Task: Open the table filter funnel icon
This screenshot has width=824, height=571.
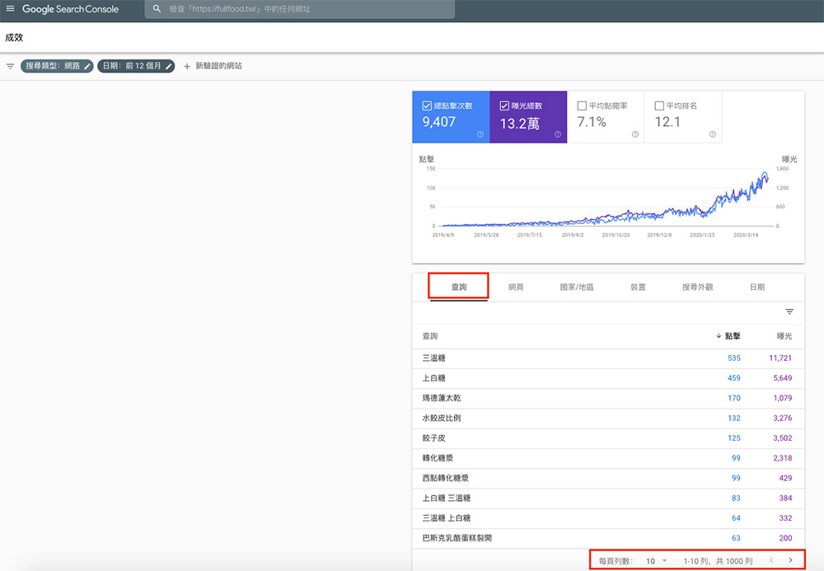Action: point(789,312)
